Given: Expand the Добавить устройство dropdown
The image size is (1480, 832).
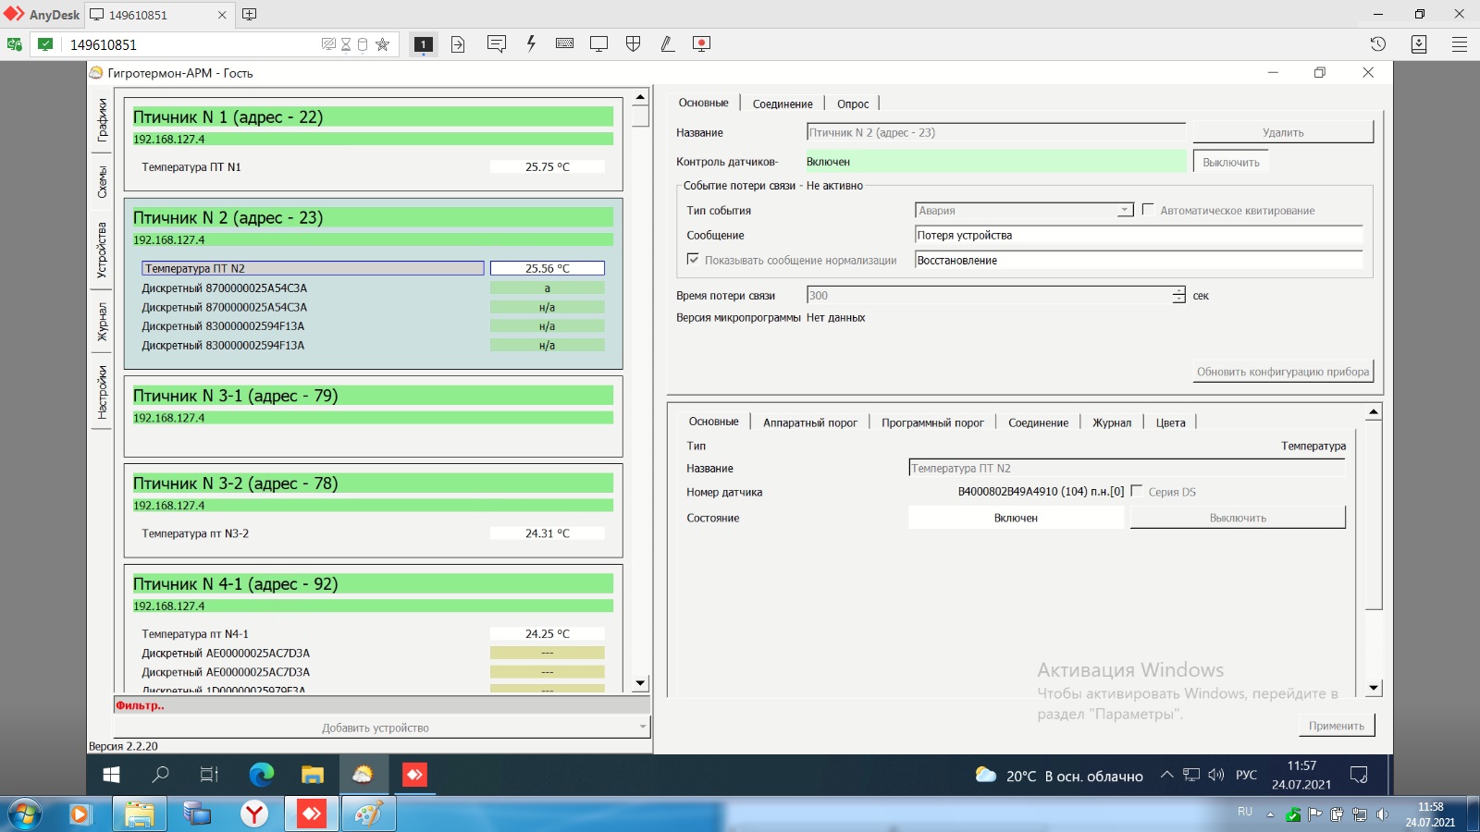Looking at the screenshot, I should (x=643, y=727).
